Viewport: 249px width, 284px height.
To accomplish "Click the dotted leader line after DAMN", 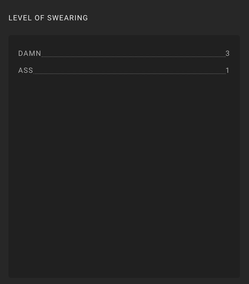I will coord(134,56).
